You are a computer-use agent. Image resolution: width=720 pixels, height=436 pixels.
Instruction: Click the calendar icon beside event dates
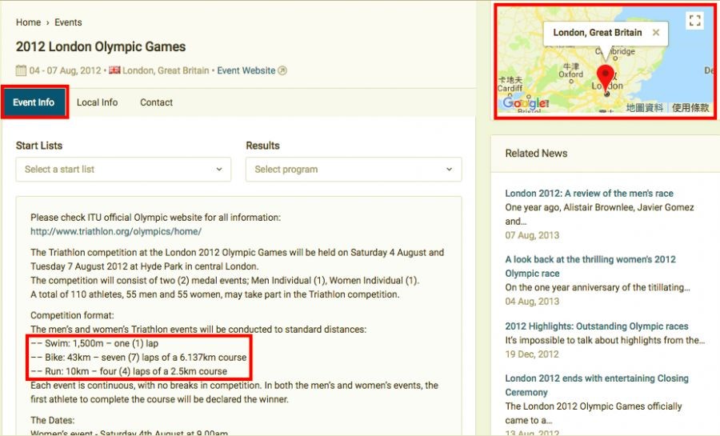tap(21, 70)
